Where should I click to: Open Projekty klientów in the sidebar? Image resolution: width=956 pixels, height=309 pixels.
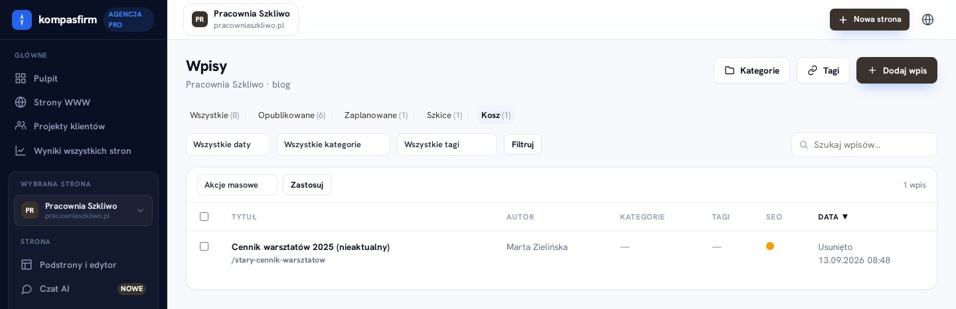(84, 126)
